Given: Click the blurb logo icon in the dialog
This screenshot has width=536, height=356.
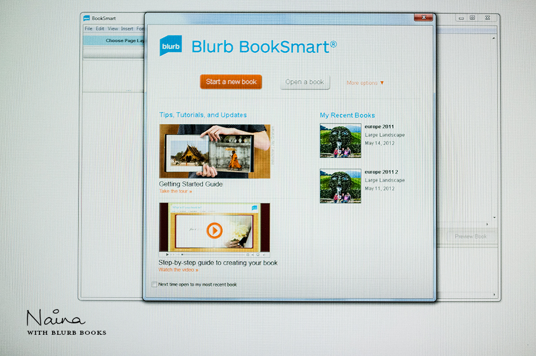Looking at the screenshot, I should [171, 45].
